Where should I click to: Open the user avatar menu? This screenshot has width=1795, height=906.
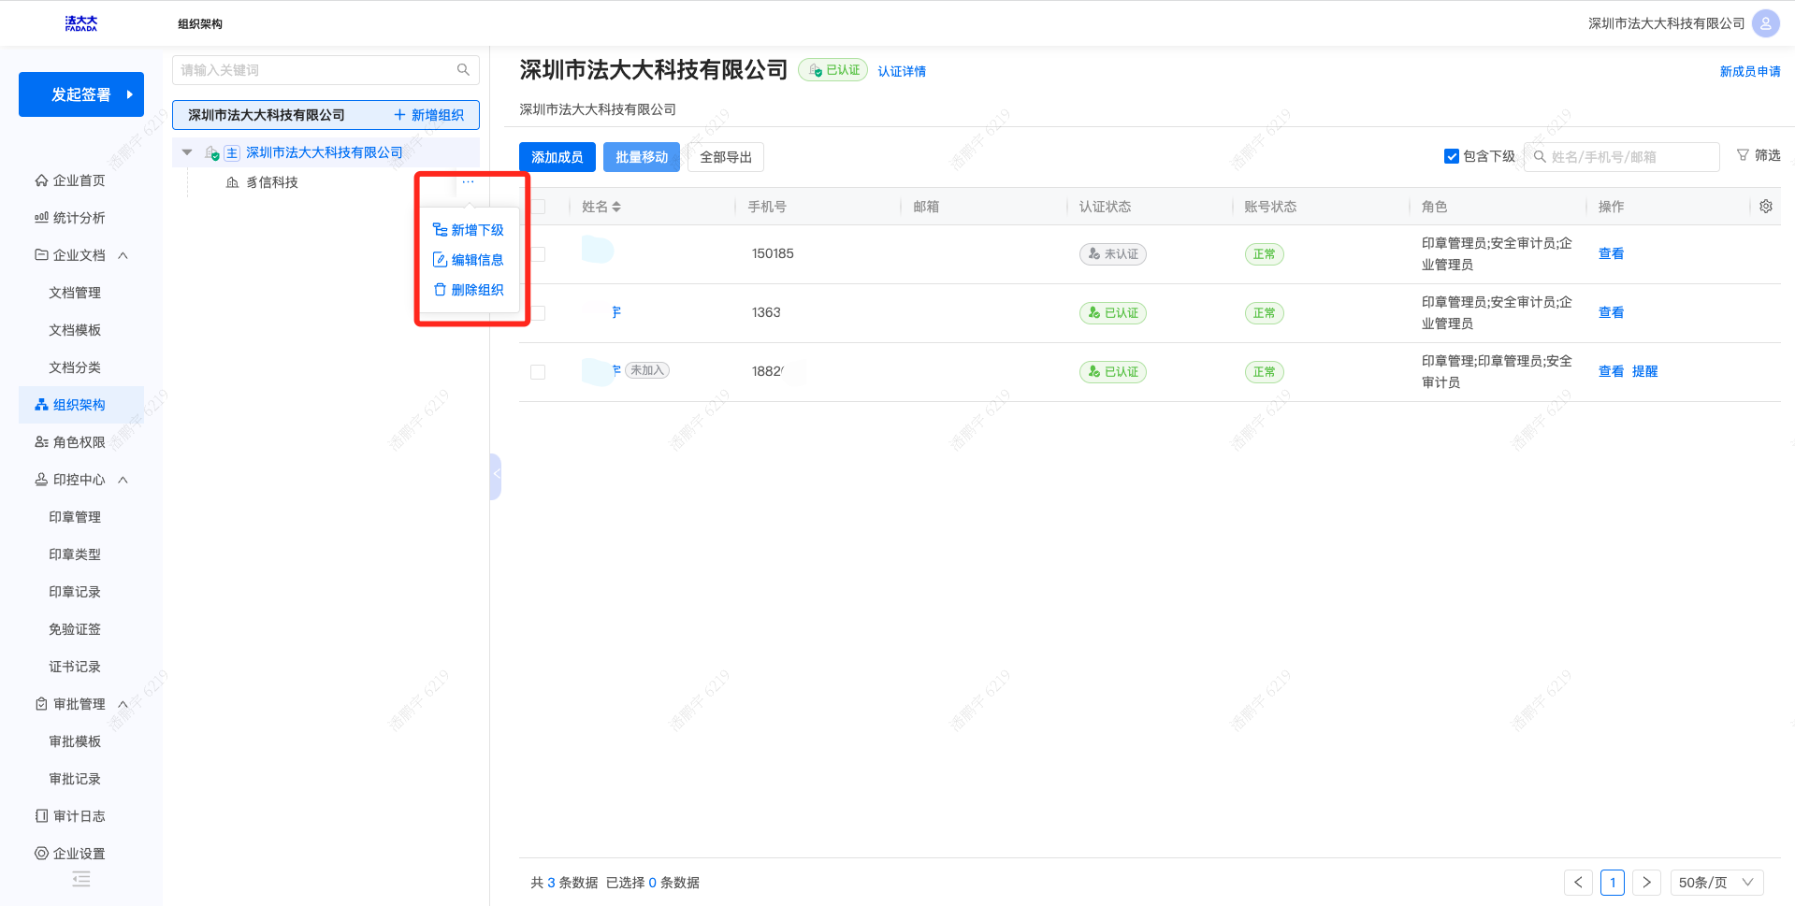(1765, 23)
